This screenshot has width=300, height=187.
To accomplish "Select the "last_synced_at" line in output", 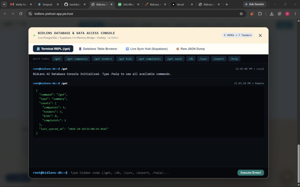I will click(74, 129).
